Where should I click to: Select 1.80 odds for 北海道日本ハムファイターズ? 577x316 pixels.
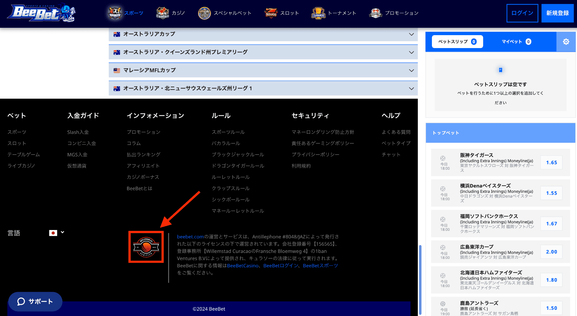coord(551,280)
